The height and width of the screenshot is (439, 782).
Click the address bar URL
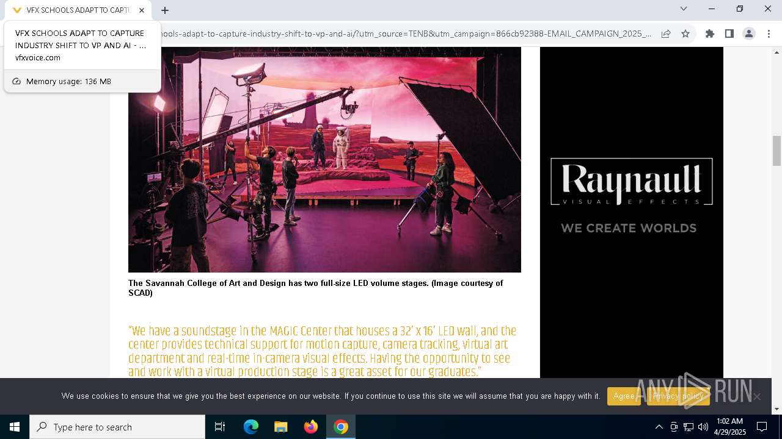pyautogui.click(x=406, y=34)
